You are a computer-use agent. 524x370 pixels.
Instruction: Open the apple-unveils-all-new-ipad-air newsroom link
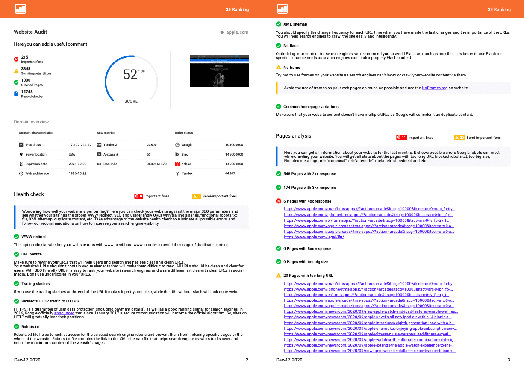pyautogui.click(x=368, y=317)
